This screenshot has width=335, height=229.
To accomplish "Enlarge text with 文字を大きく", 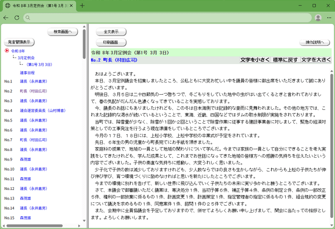I will (x=316, y=60).
